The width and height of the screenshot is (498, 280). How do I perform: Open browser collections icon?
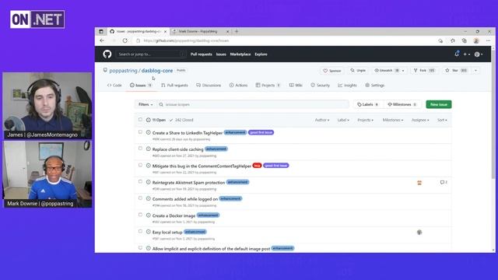coord(465,40)
